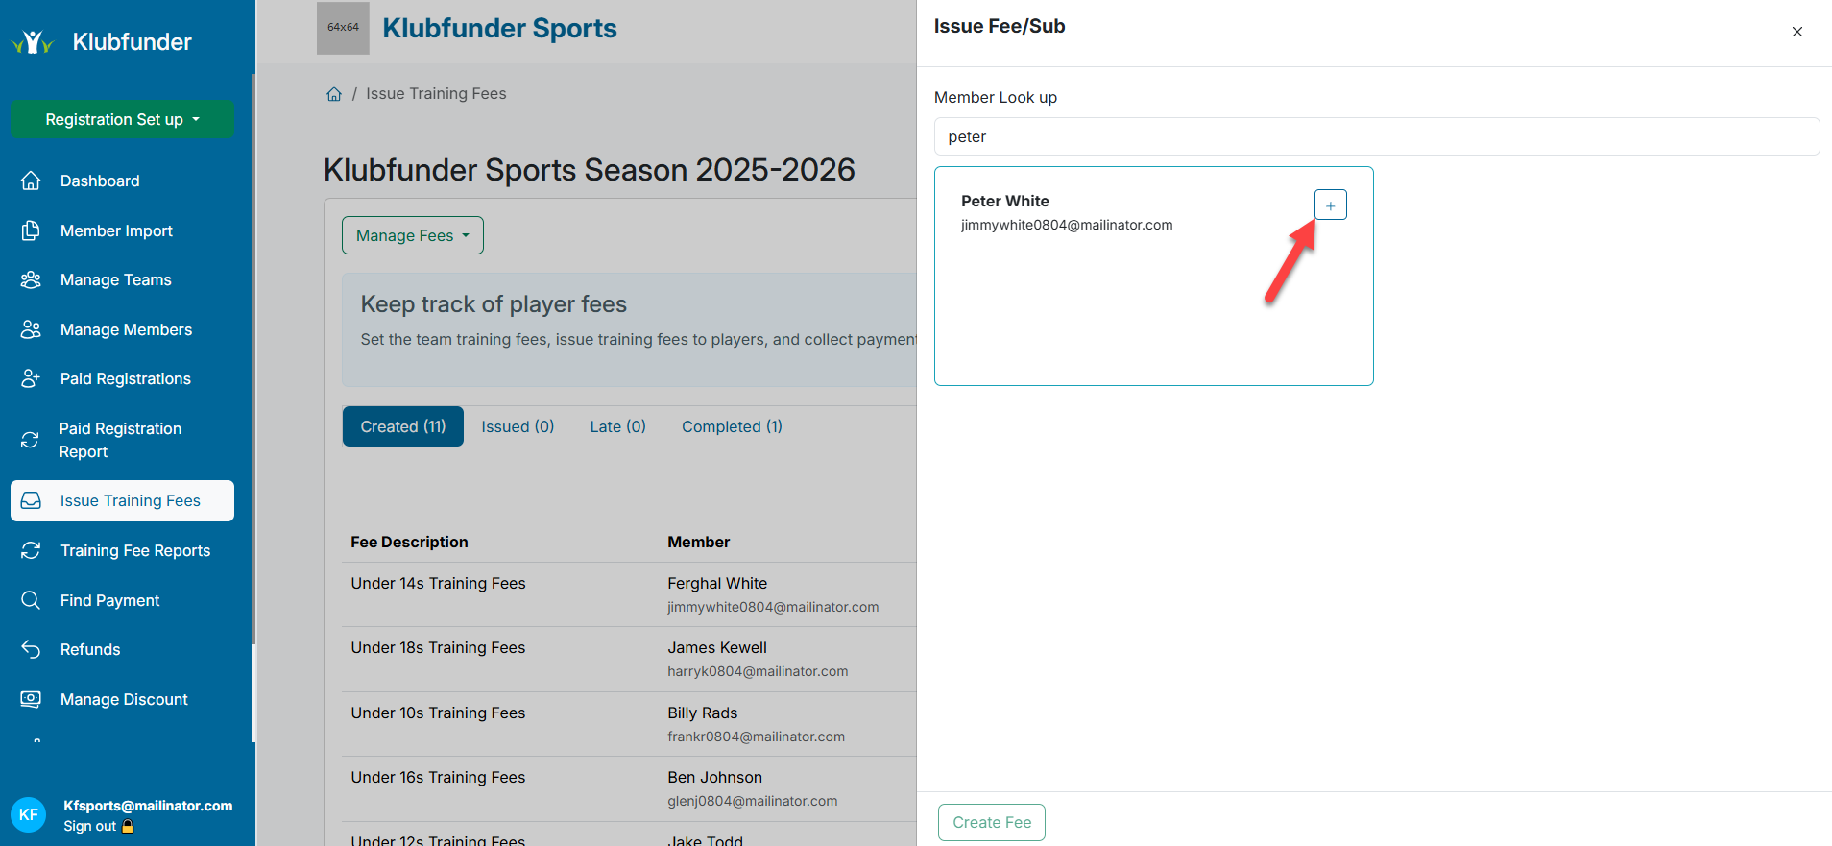Image resolution: width=1832 pixels, height=846 pixels.
Task: Go to Manage Teams page
Action: click(x=115, y=279)
